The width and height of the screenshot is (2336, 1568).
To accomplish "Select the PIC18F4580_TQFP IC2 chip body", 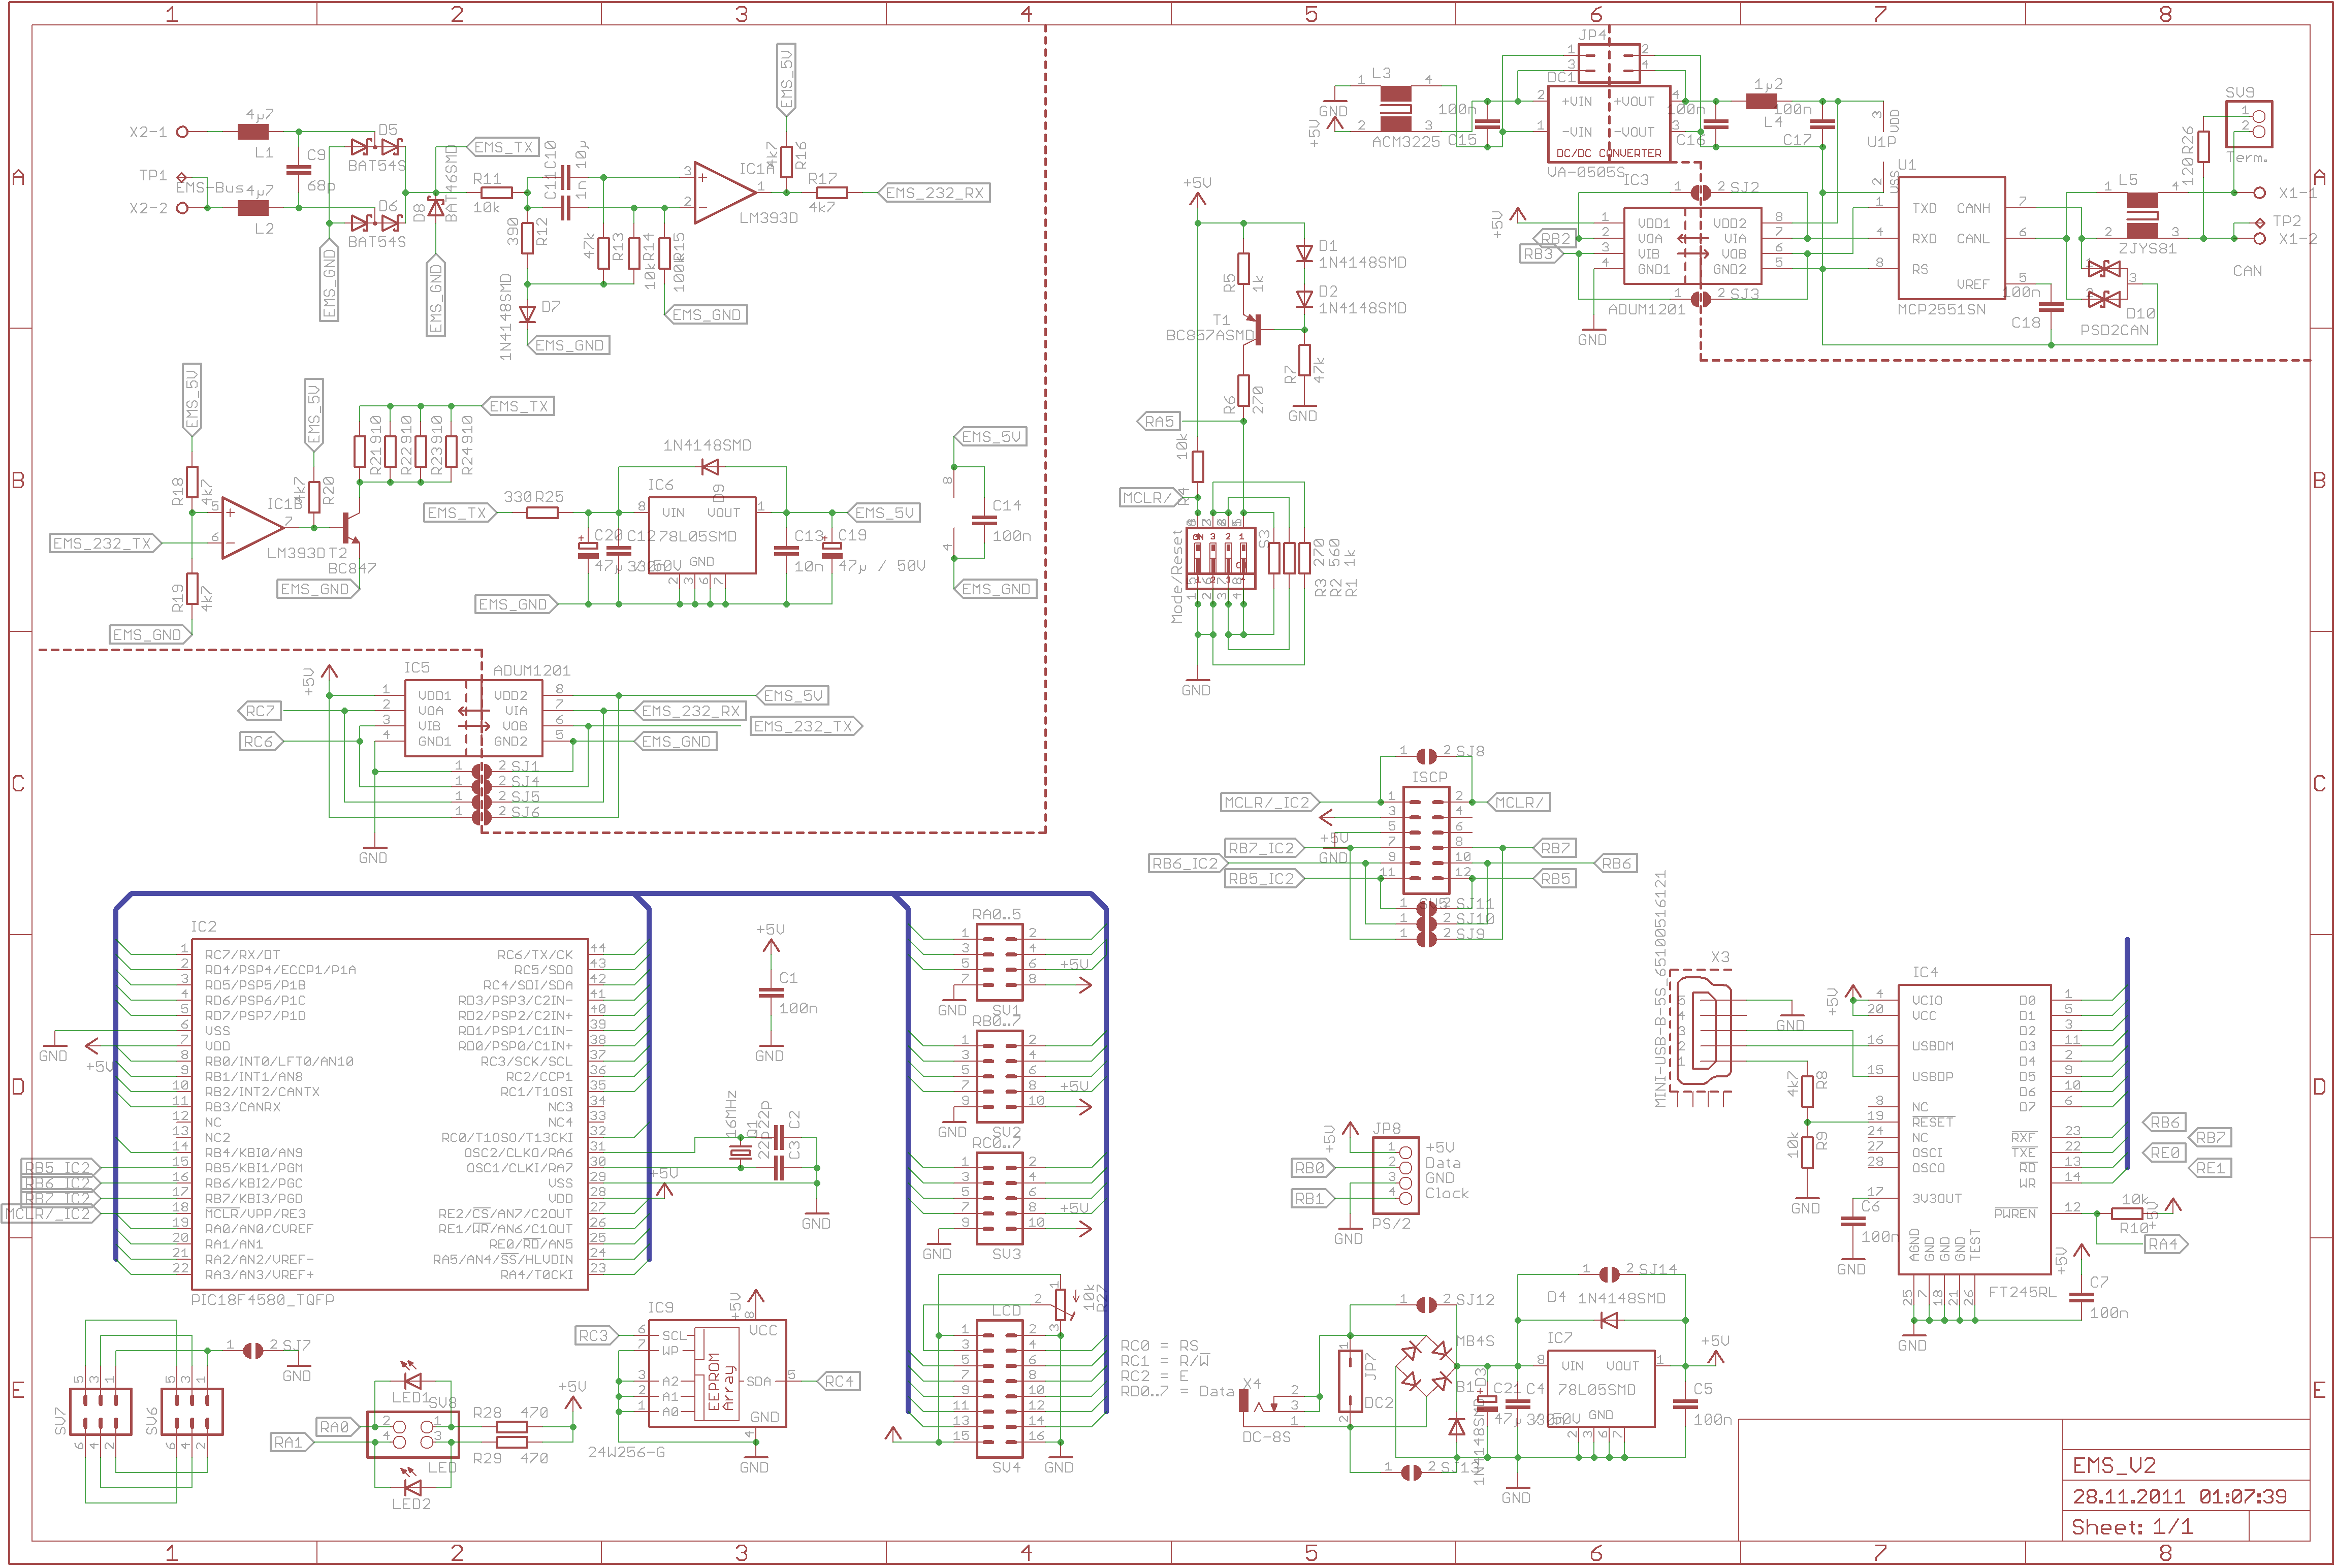I will click(390, 1114).
